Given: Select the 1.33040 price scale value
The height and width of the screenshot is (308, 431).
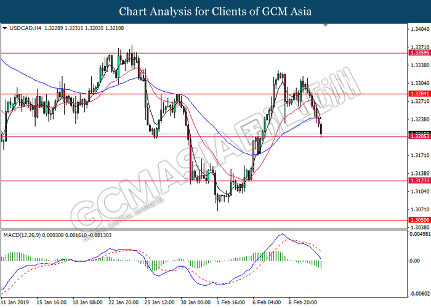Looking at the screenshot, I should tap(420, 83).
